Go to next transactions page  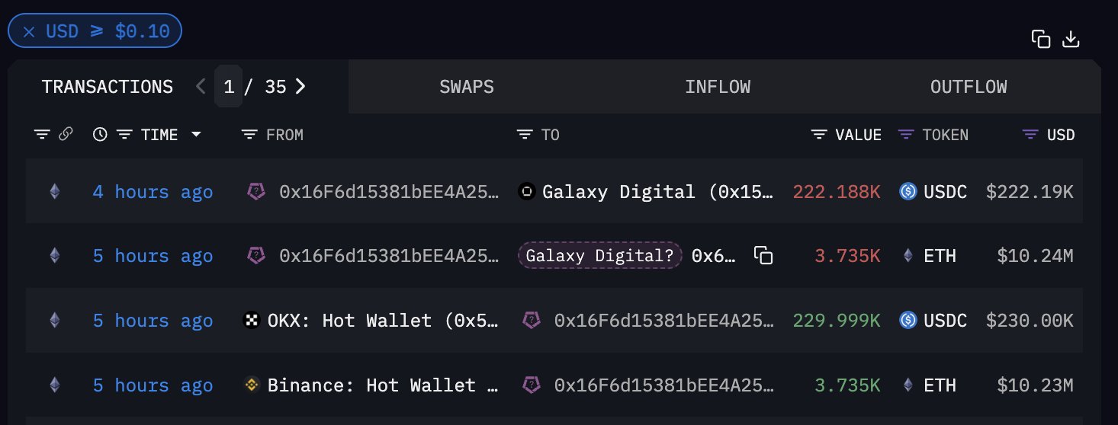[300, 87]
